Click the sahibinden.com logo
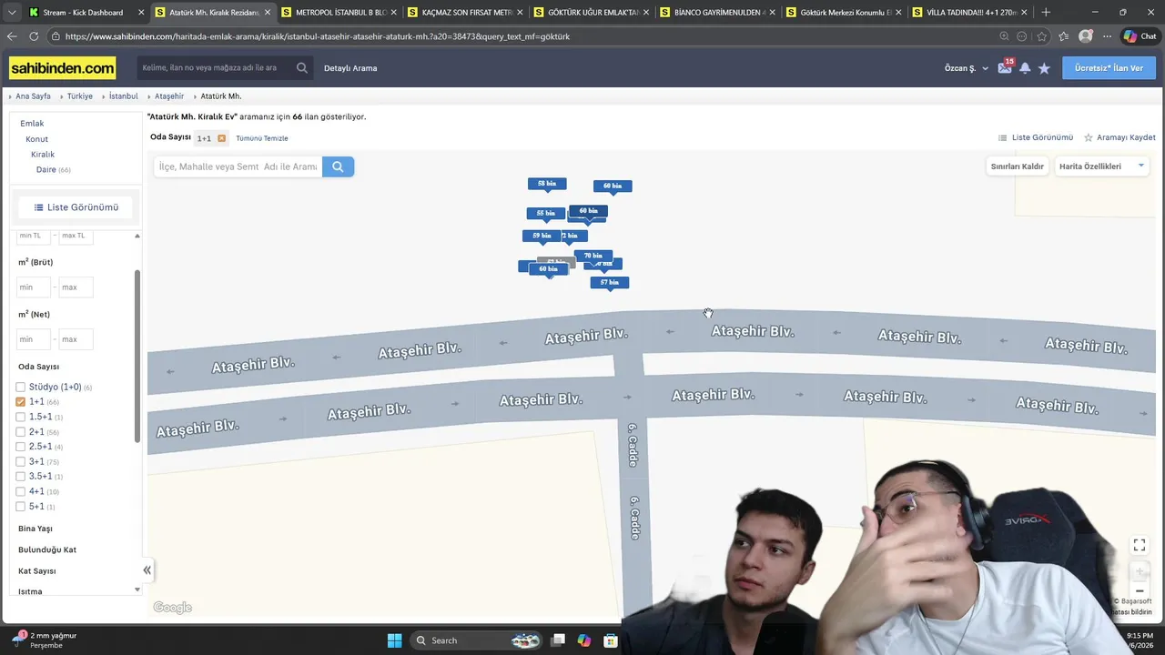This screenshot has height=655, width=1165. (63, 68)
